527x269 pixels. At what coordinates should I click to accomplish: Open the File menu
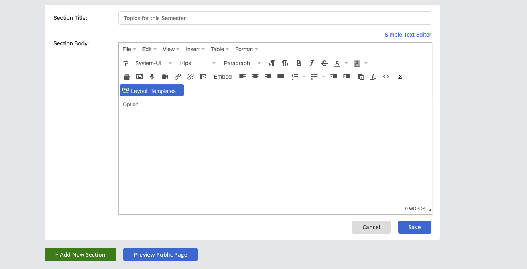[129, 49]
